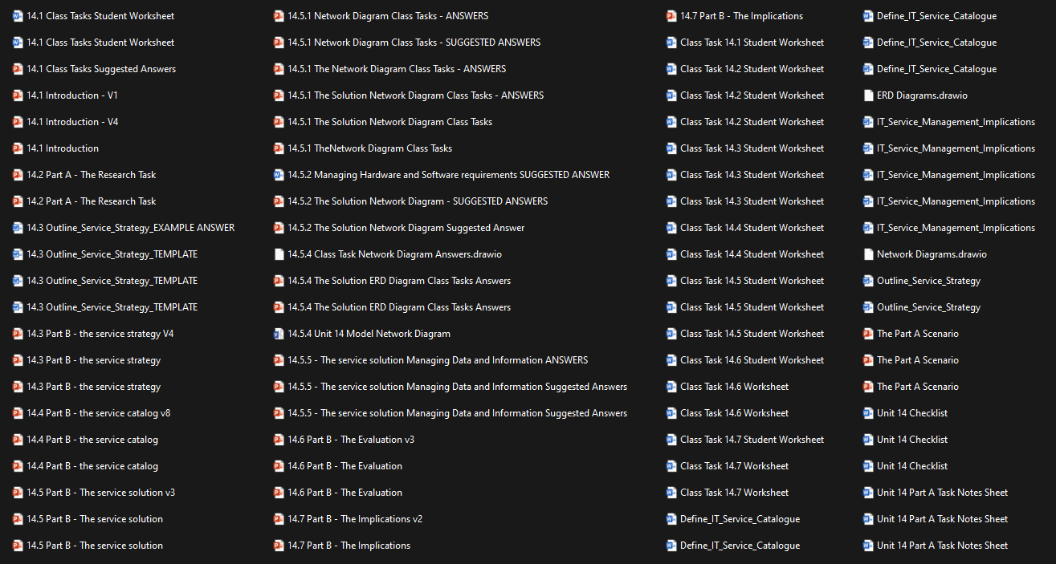Click the Word icon beside Define_IT_Service_Catalogue
Image resolution: width=1056 pixels, height=564 pixels.
point(671,518)
